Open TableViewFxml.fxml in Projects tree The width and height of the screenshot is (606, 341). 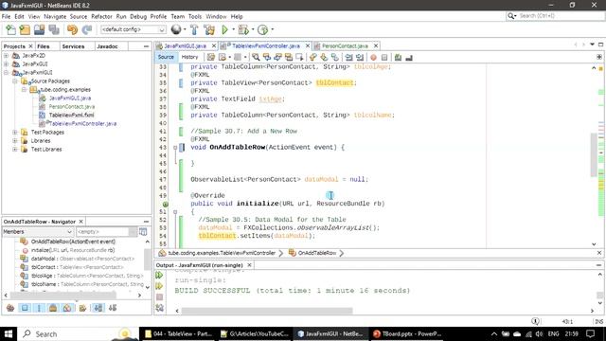(71, 116)
